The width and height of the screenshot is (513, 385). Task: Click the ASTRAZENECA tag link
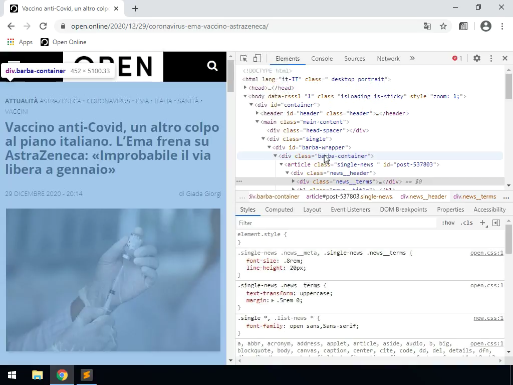point(60,101)
